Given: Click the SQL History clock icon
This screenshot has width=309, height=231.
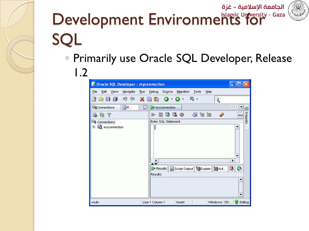Looking at the screenshot, I should pos(195,115).
